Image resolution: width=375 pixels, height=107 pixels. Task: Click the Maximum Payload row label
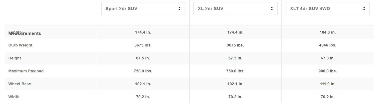26,71
